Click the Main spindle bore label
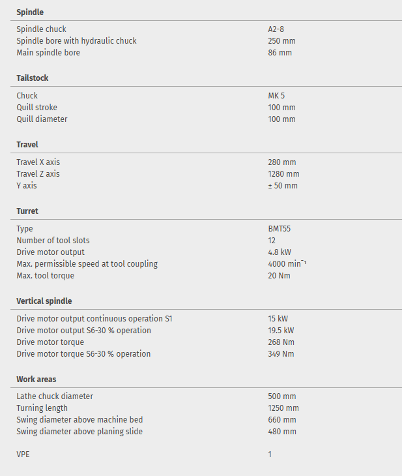Screen dimensions: 402x476 [48, 53]
